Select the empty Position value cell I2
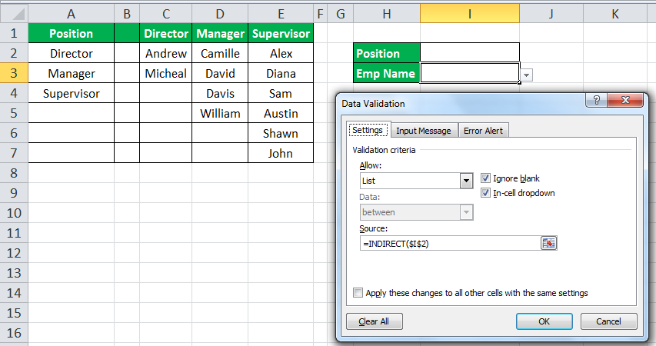This screenshot has height=346, width=656. coord(470,53)
